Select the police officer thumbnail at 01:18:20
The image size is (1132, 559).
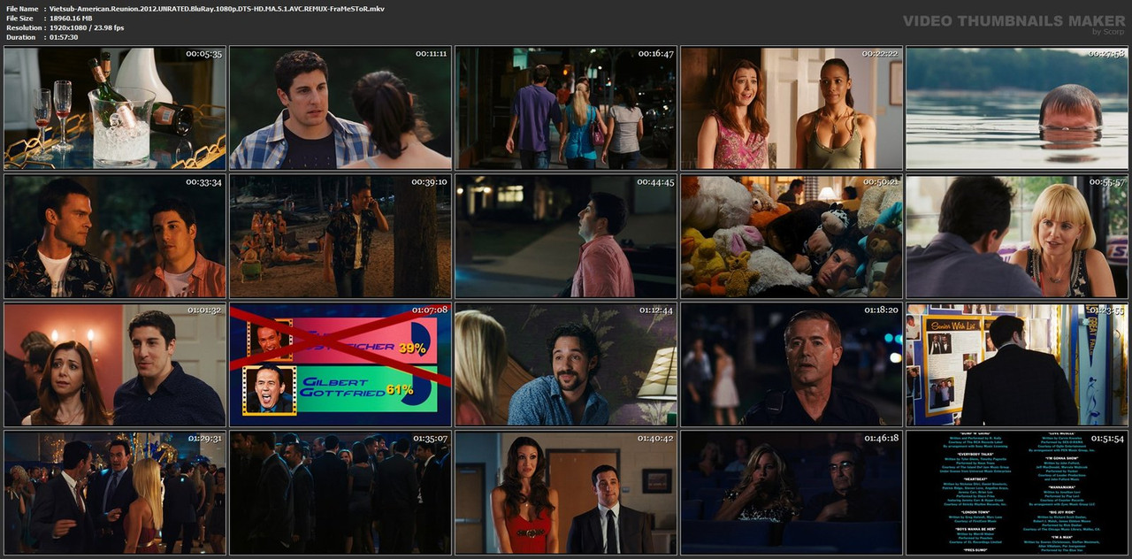pyautogui.click(x=792, y=364)
